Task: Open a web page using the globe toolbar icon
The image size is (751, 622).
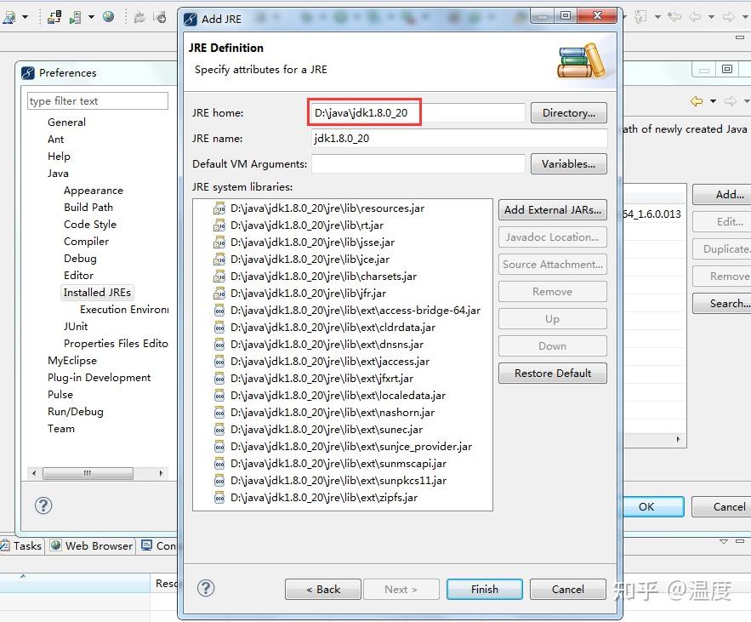Action: (108, 17)
